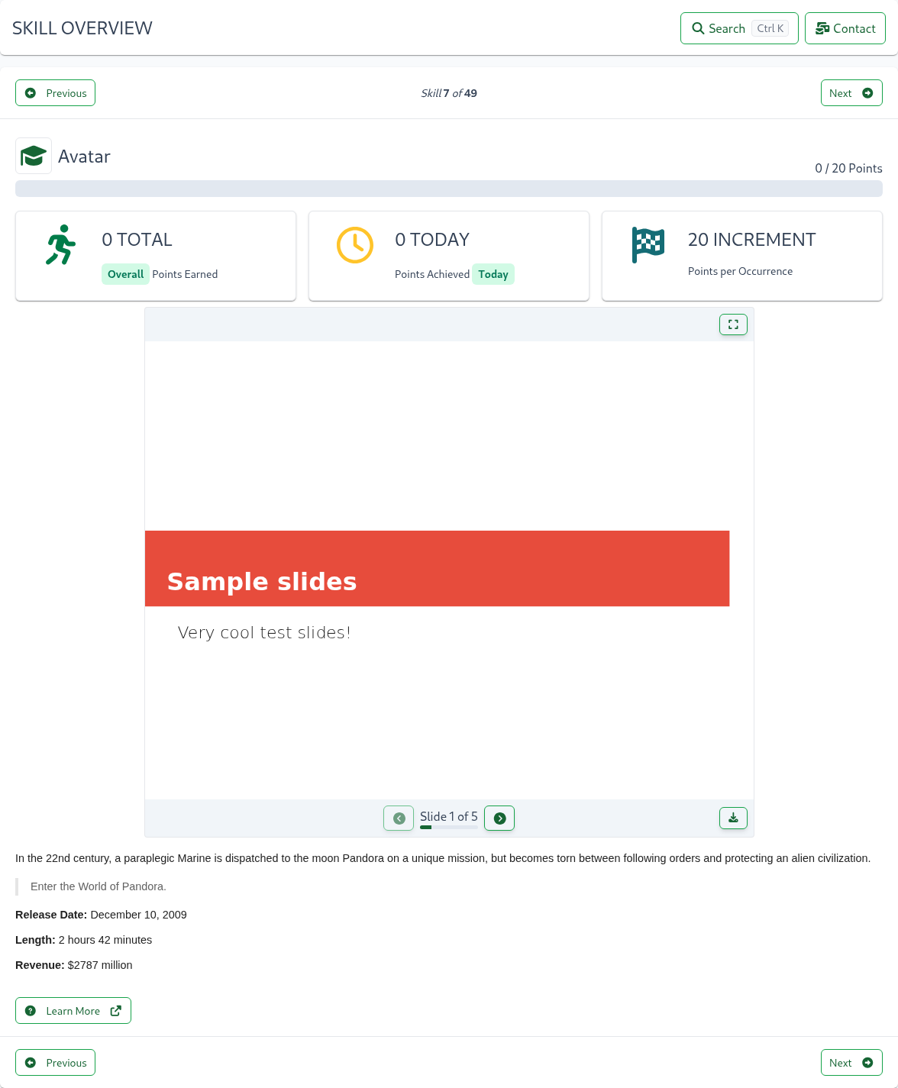The height and width of the screenshot is (1088, 898).
Task: Click Very cool test slides subtitle
Action: [x=264, y=633]
